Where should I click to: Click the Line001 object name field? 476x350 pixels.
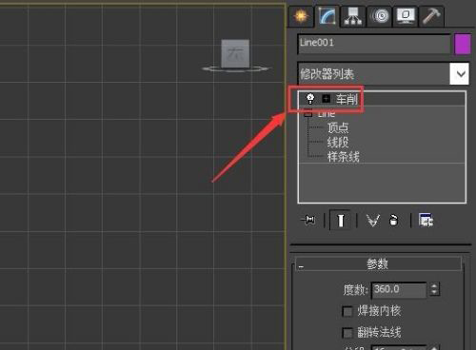(374, 44)
